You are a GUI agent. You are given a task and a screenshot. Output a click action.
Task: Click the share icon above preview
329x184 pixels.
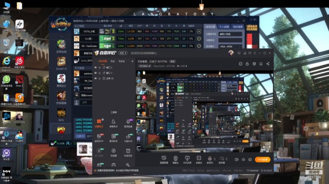pyautogui.click(x=268, y=64)
